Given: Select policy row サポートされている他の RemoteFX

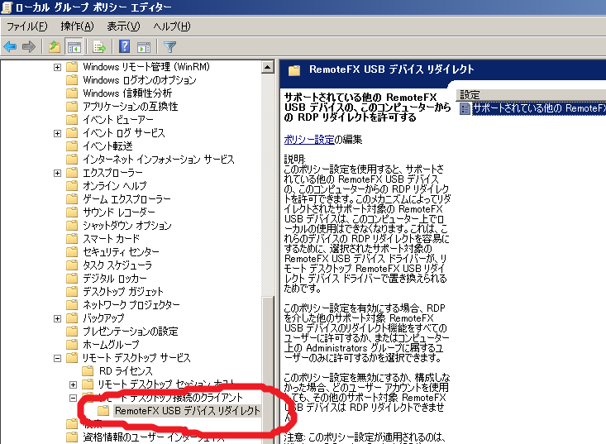Looking at the screenshot, I should tap(539, 108).
